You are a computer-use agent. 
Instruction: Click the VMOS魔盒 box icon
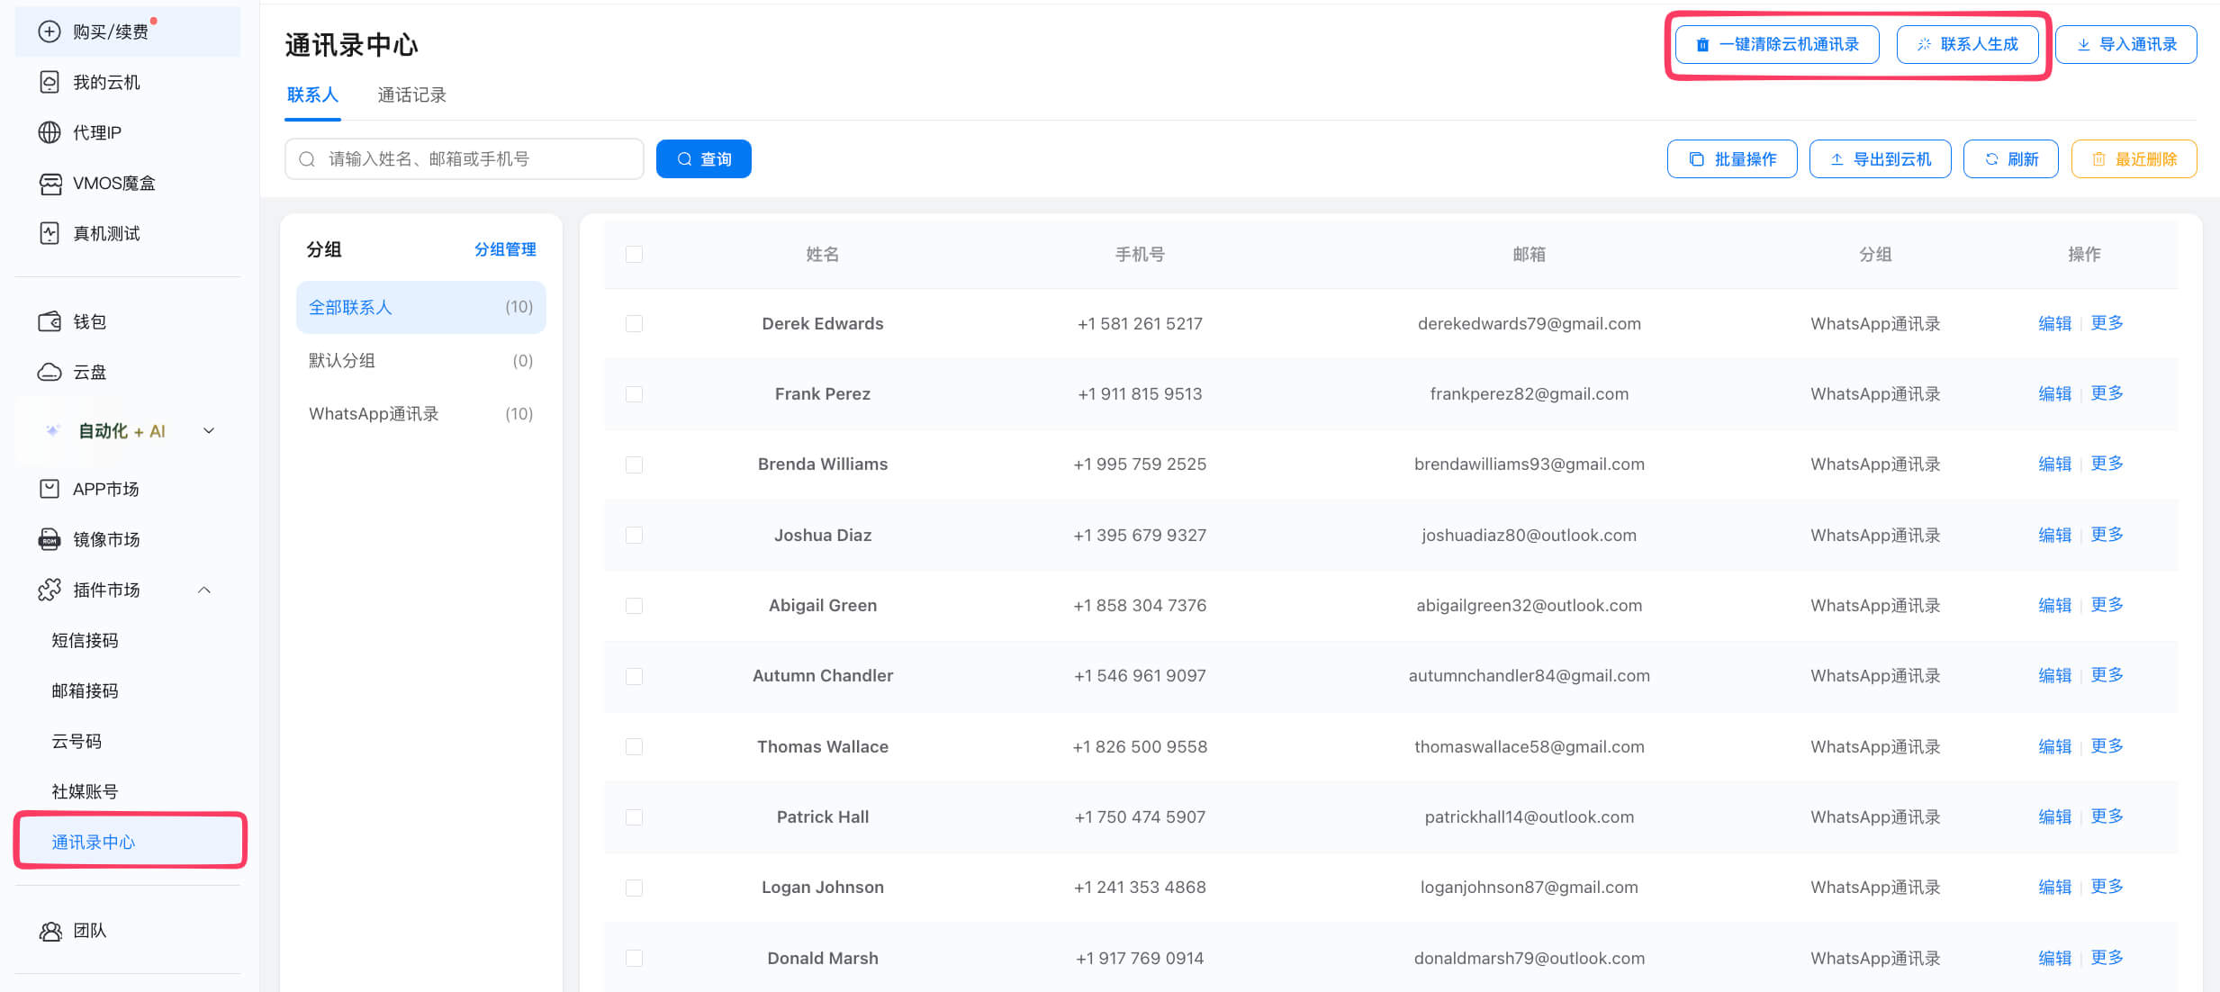50,183
